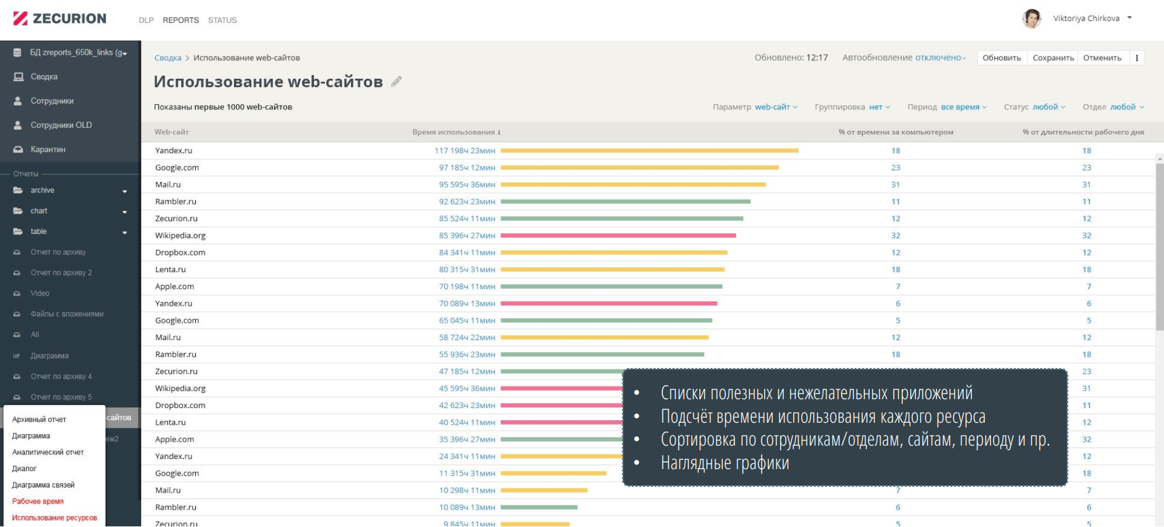Choose Диалог from the popup menu
Screen dimensions: 1164x527
[x=24, y=469]
